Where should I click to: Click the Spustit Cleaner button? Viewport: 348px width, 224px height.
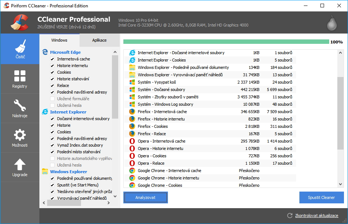321,197
